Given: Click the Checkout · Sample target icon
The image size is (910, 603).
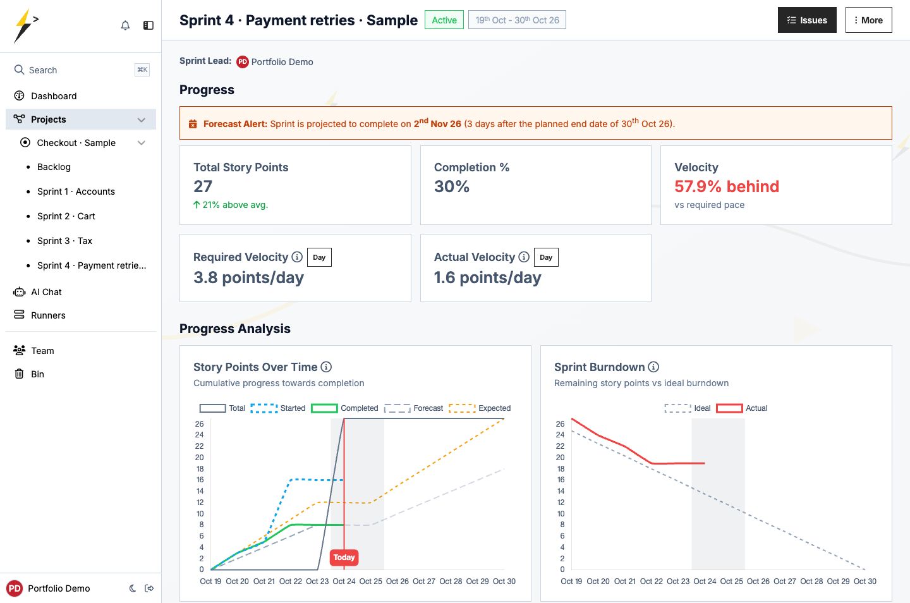Looking at the screenshot, I should [25, 142].
